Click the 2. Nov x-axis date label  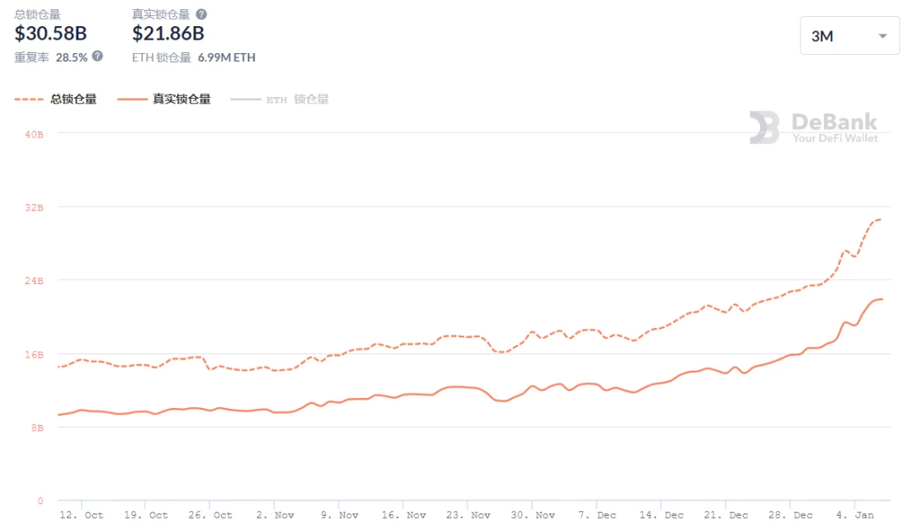(x=275, y=515)
